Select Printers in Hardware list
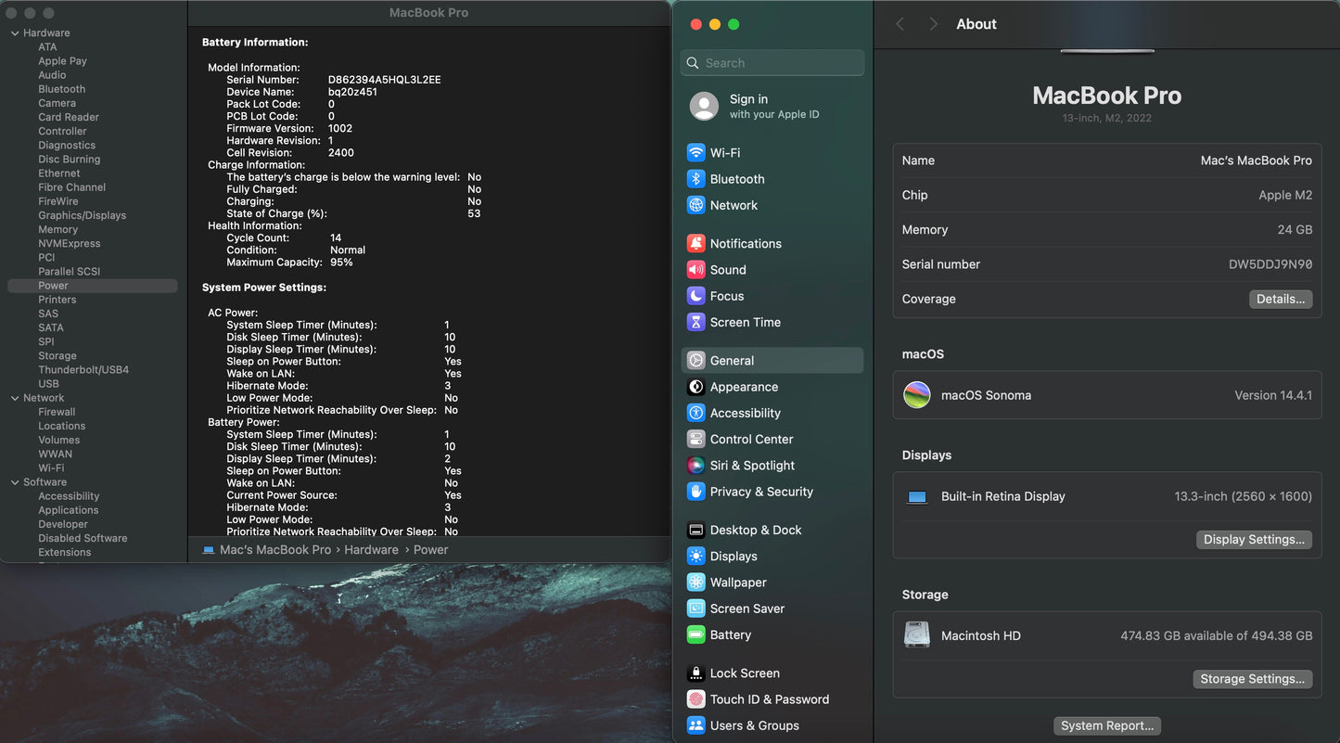The image size is (1340, 743). pyautogui.click(x=57, y=300)
